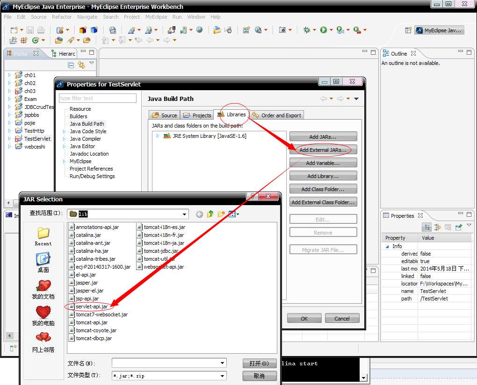The width and height of the screenshot is (477, 385).
Task: Click the Add Library button
Action: pos(323,176)
